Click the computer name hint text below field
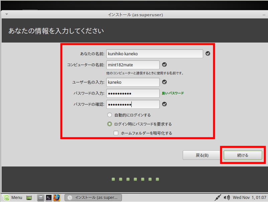 coord(145,73)
